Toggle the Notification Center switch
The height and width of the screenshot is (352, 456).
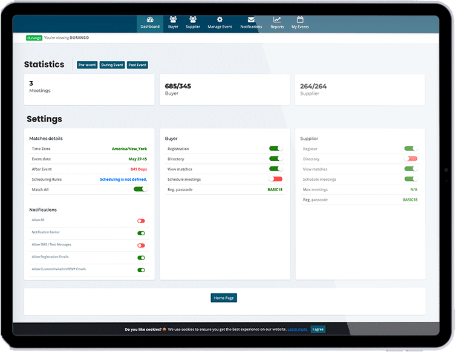tap(141, 233)
